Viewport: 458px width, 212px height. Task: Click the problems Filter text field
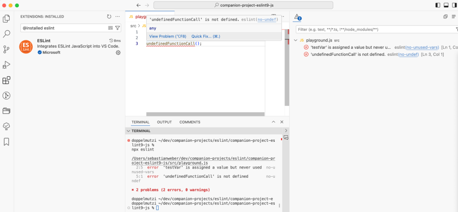click(374, 30)
